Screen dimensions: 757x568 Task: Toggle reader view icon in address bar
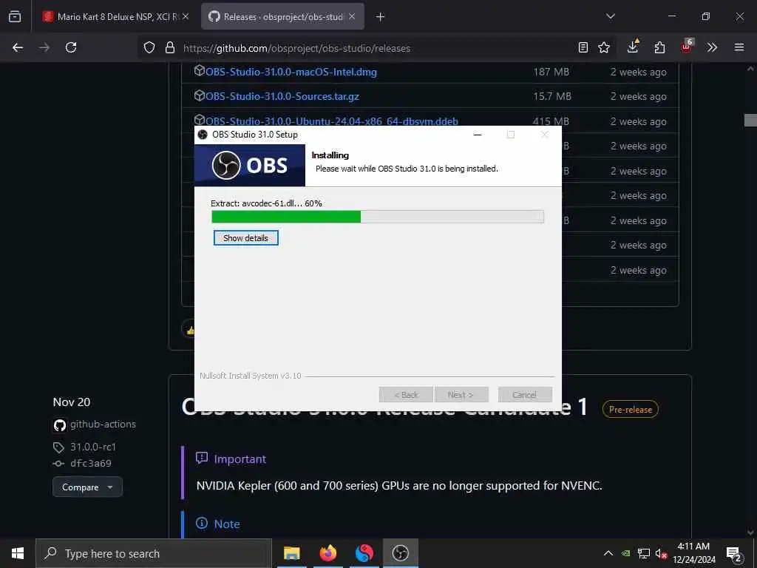point(583,47)
